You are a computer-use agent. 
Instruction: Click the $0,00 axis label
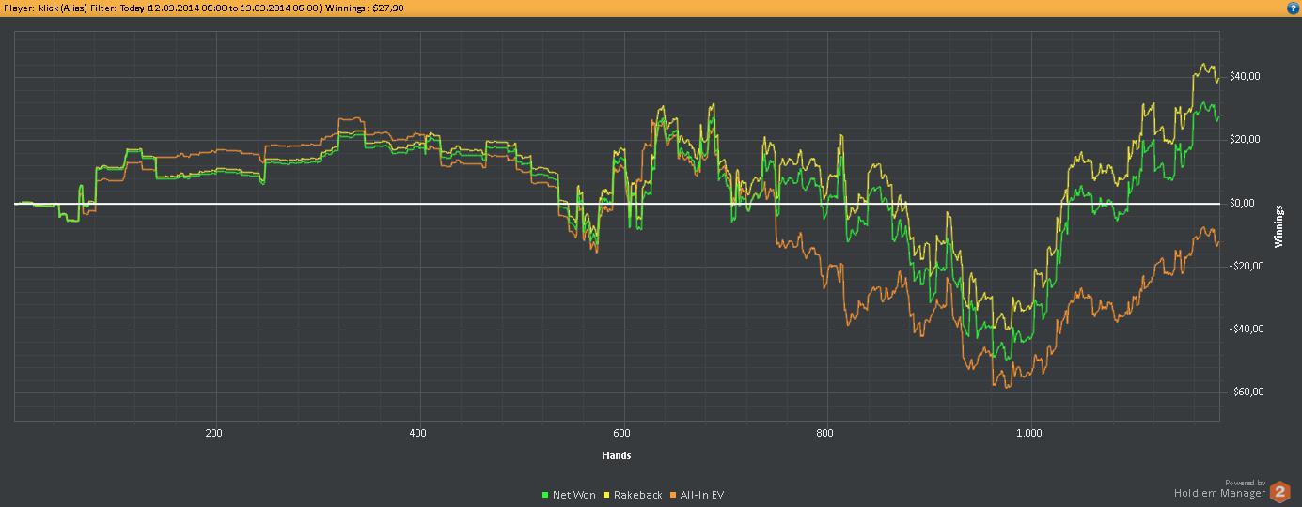pos(1243,203)
